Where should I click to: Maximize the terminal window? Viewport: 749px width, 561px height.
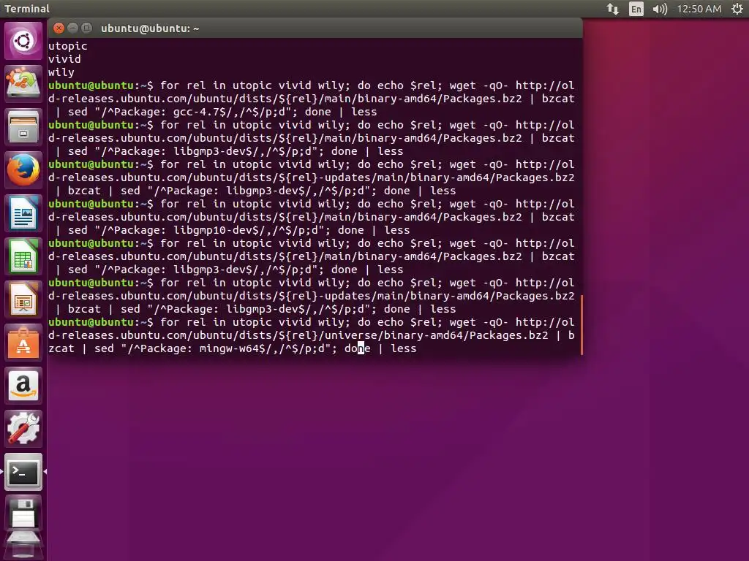point(86,28)
